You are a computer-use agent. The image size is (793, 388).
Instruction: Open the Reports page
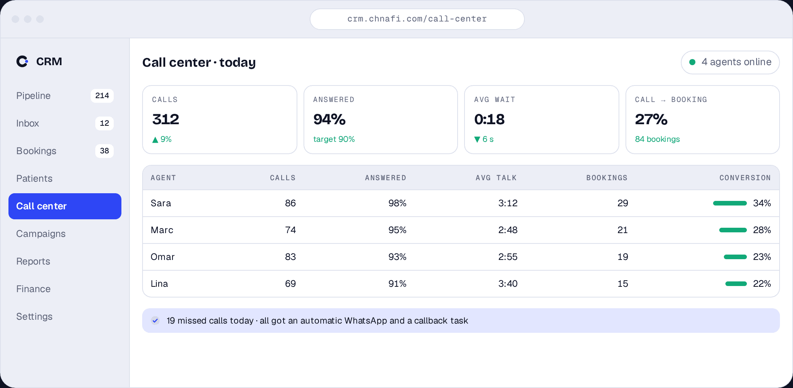(x=65, y=261)
